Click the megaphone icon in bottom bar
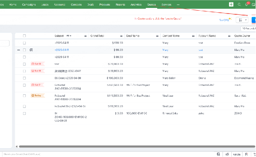 (x=227, y=154)
